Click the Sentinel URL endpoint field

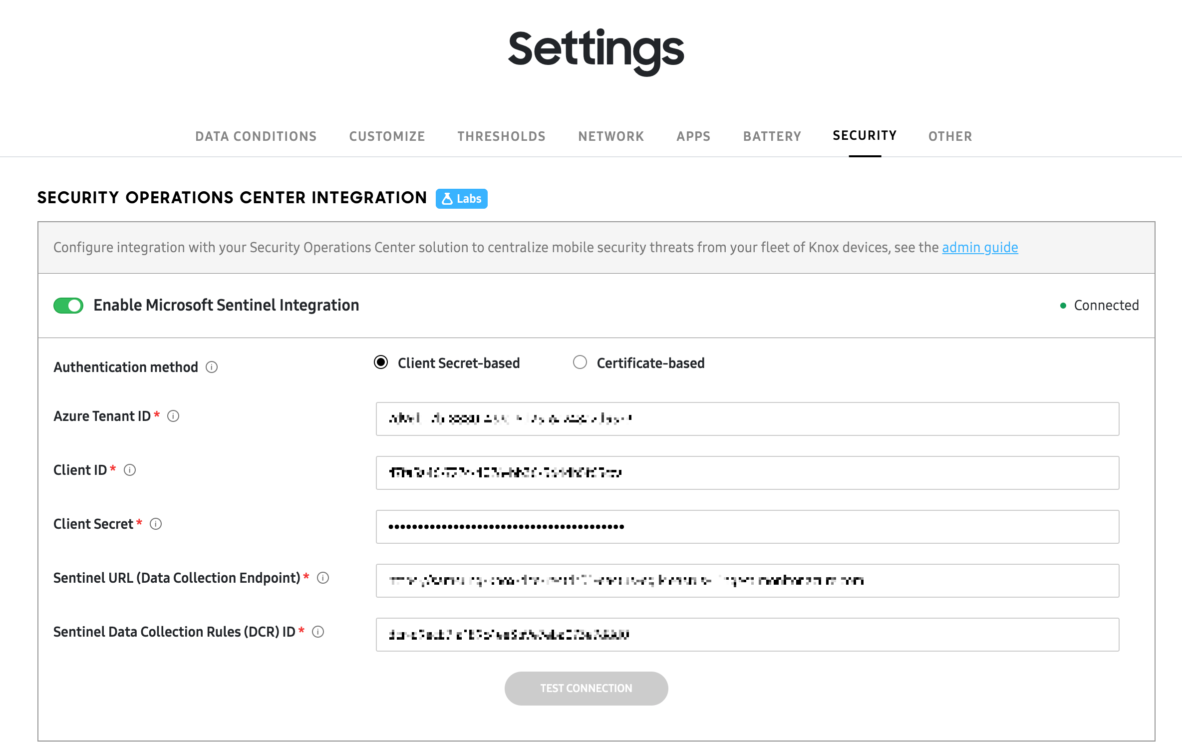747,581
